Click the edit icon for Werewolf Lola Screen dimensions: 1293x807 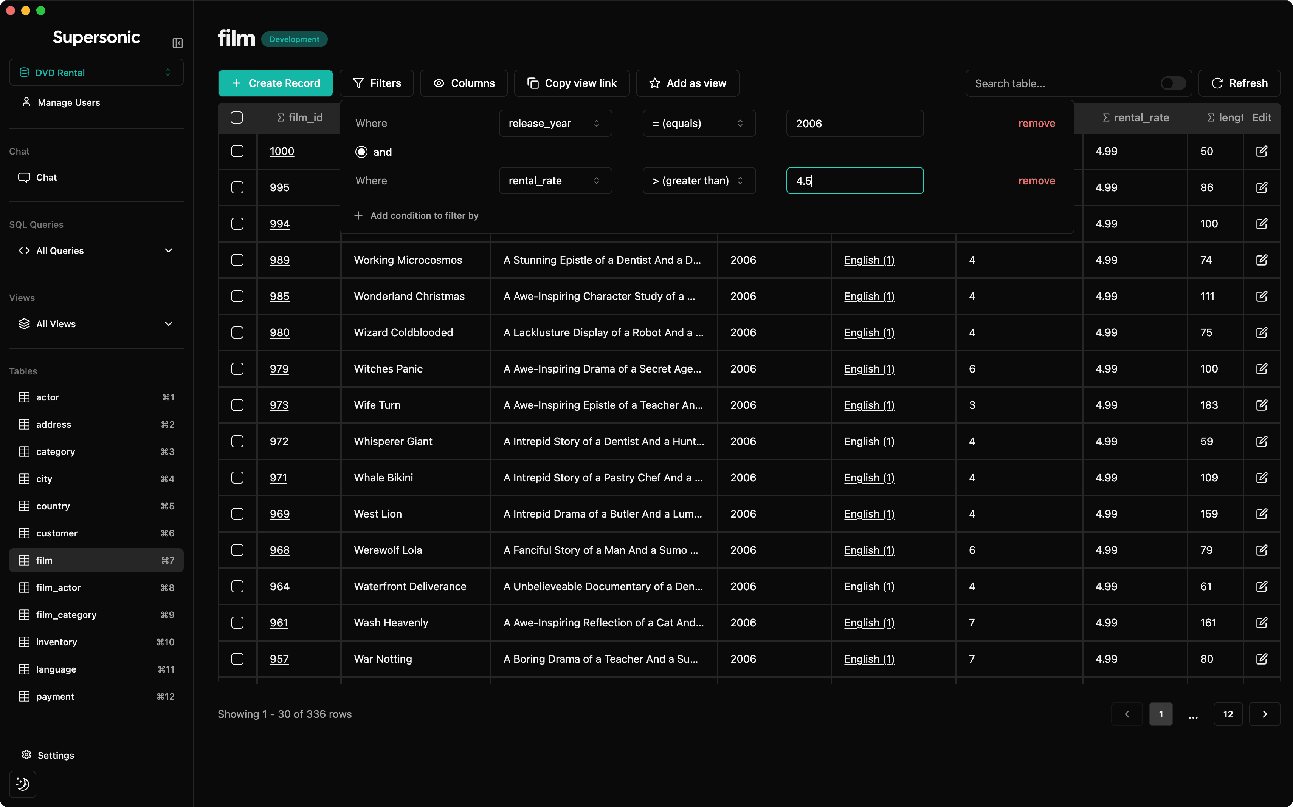pyautogui.click(x=1262, y=550)
